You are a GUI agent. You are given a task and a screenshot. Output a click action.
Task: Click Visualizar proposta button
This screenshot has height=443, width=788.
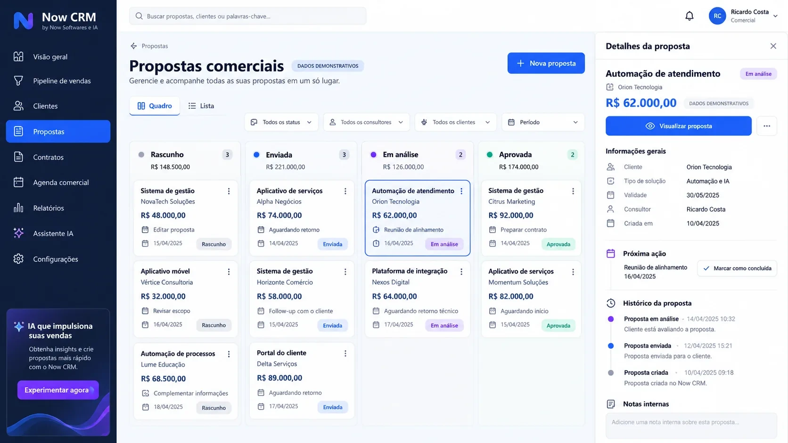tap(678, 126)
